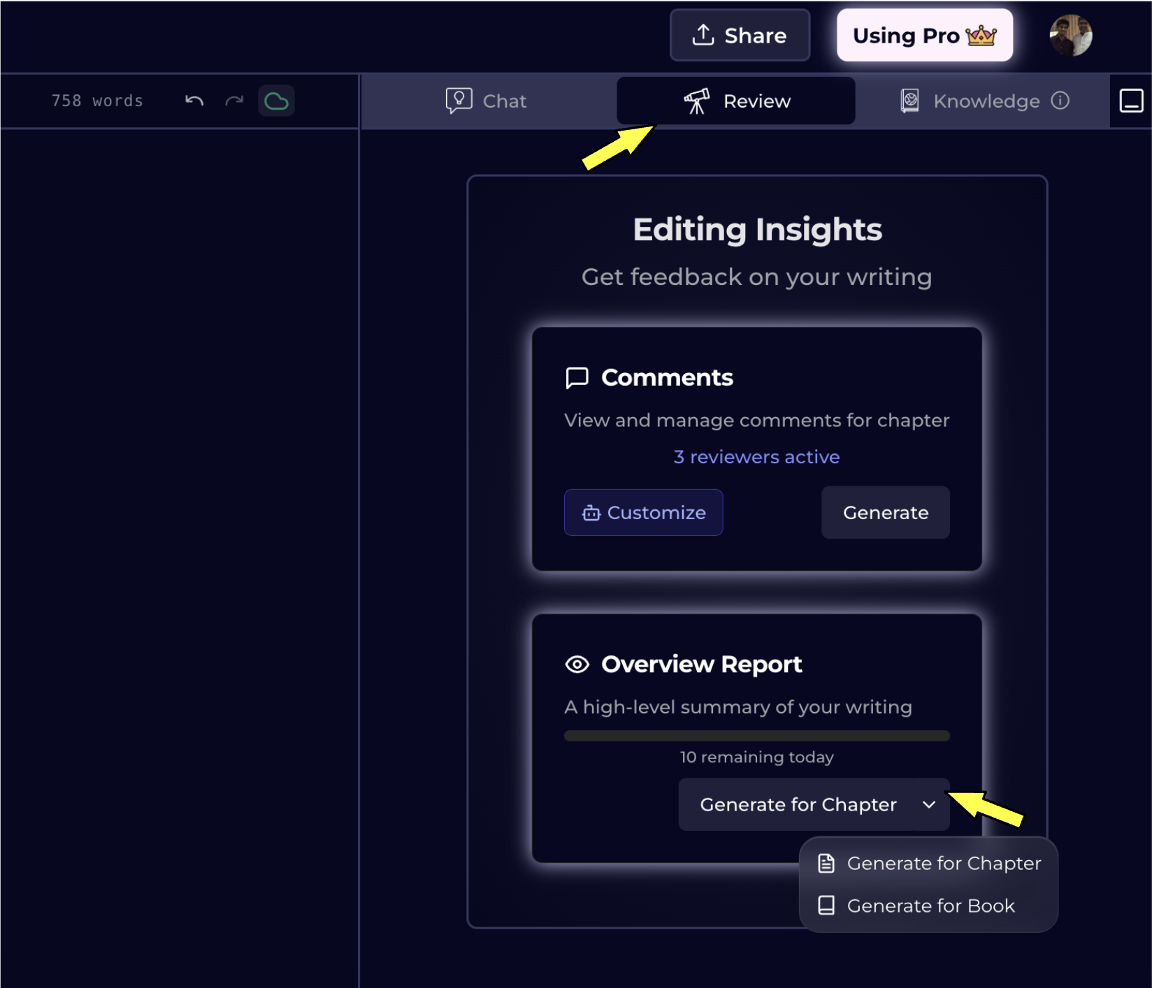This screenshot has height=988, width=1152.
Task: Click the Overview Report usage progress bar
Action: pos(756,736)
